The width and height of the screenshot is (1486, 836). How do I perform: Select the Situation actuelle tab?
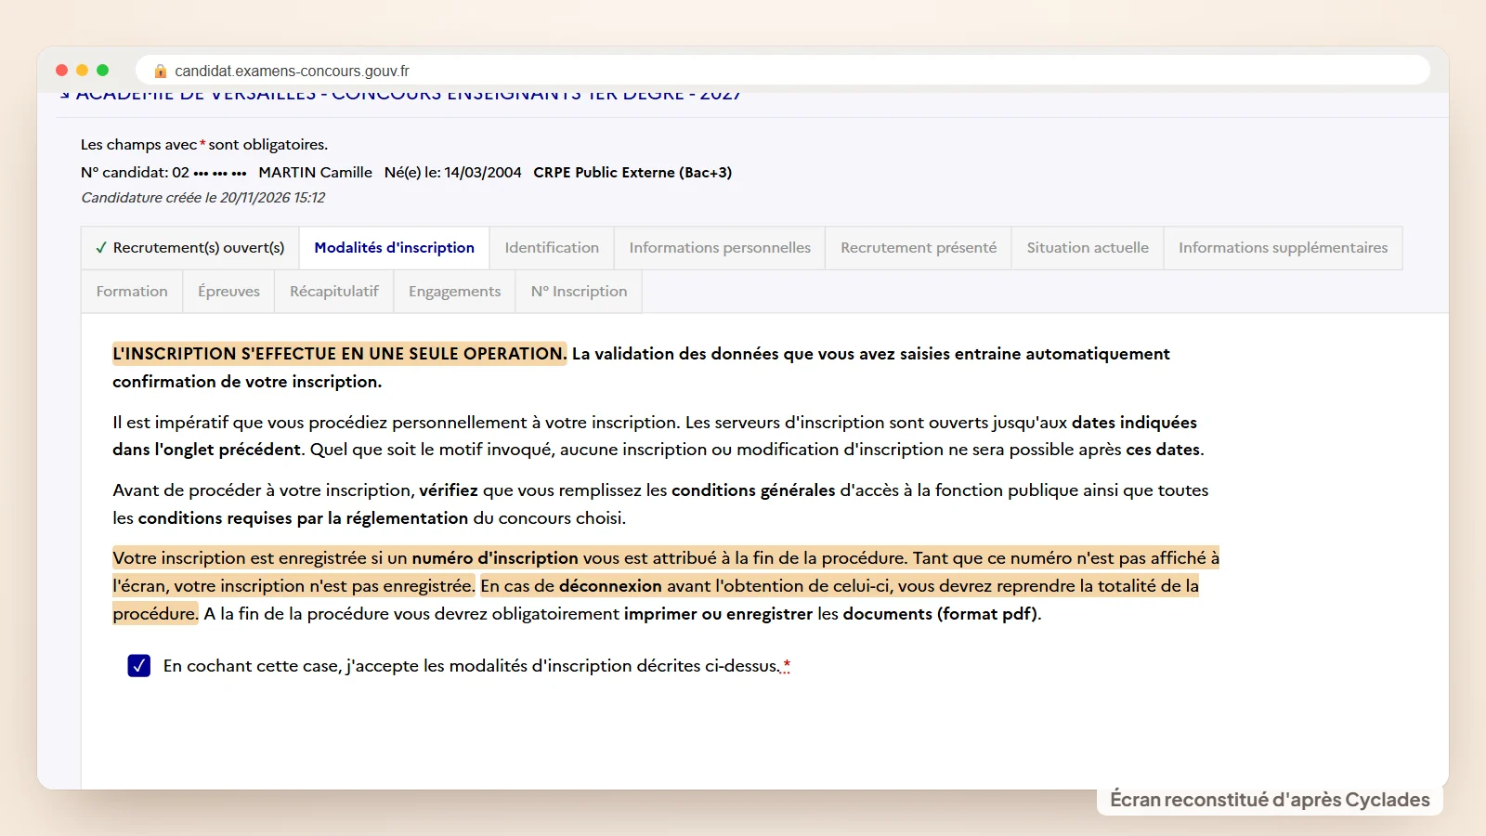point(1088,248)
